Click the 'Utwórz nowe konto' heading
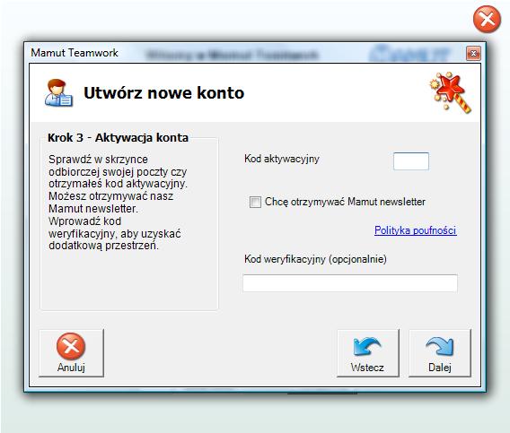The height and width of the screenshot is (433, 510). point(164,93)
